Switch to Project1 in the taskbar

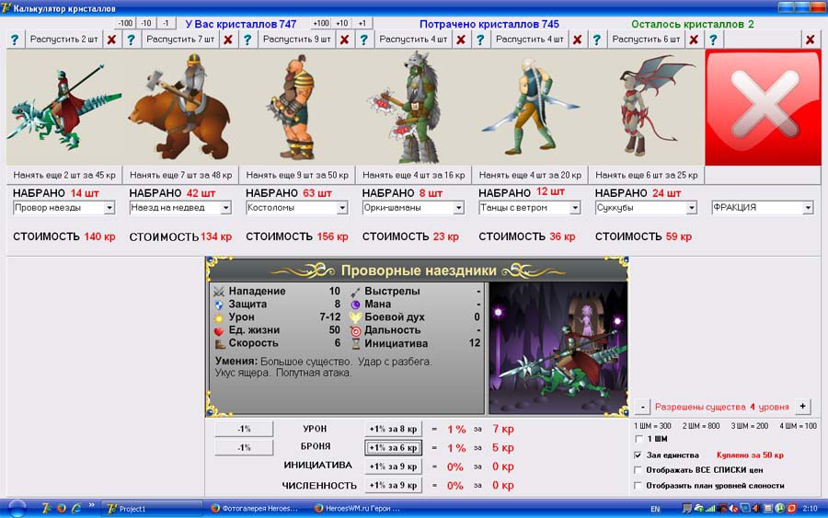click(152, 509)
